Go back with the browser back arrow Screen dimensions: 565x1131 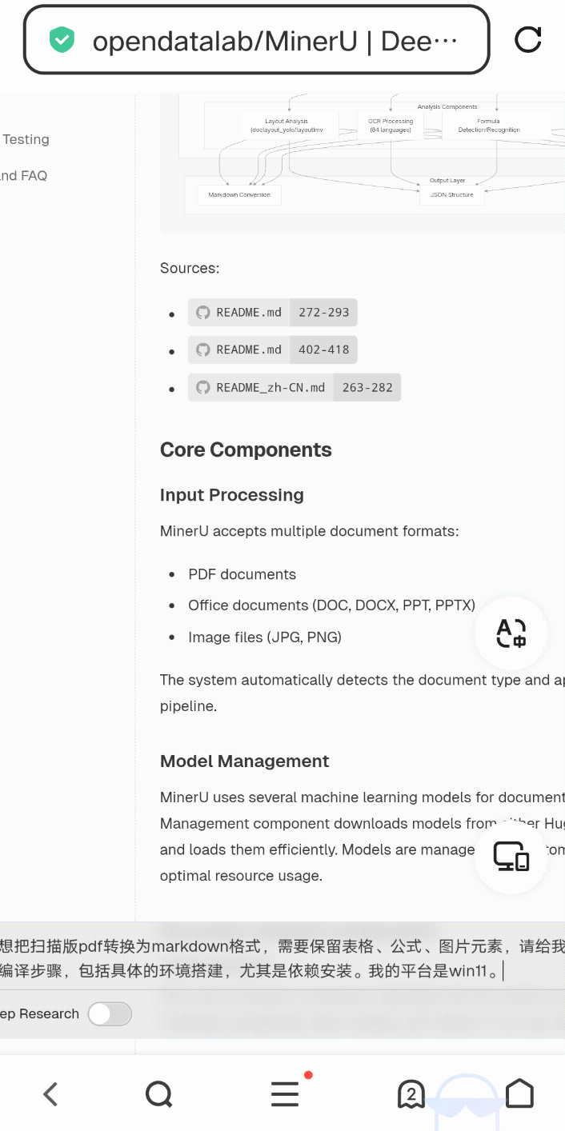click(50, 1093)
